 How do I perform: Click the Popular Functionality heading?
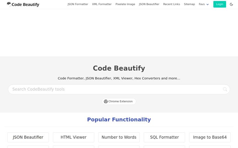point(119,119)
